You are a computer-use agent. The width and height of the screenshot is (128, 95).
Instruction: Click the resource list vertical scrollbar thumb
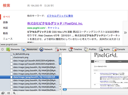click(60, 61)
